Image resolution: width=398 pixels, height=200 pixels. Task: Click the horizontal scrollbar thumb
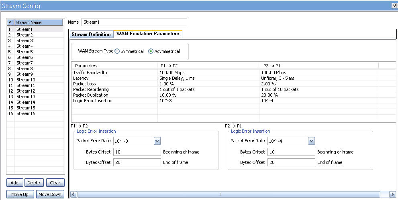[229, 194]
